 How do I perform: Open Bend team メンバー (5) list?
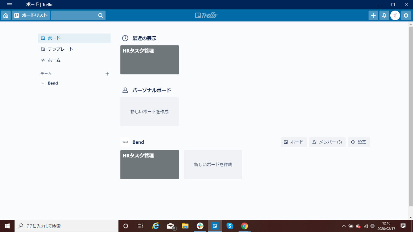click(x=327, y=142)
